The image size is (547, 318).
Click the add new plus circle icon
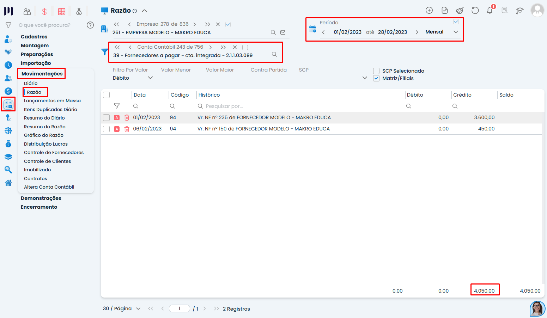[429, 10]
